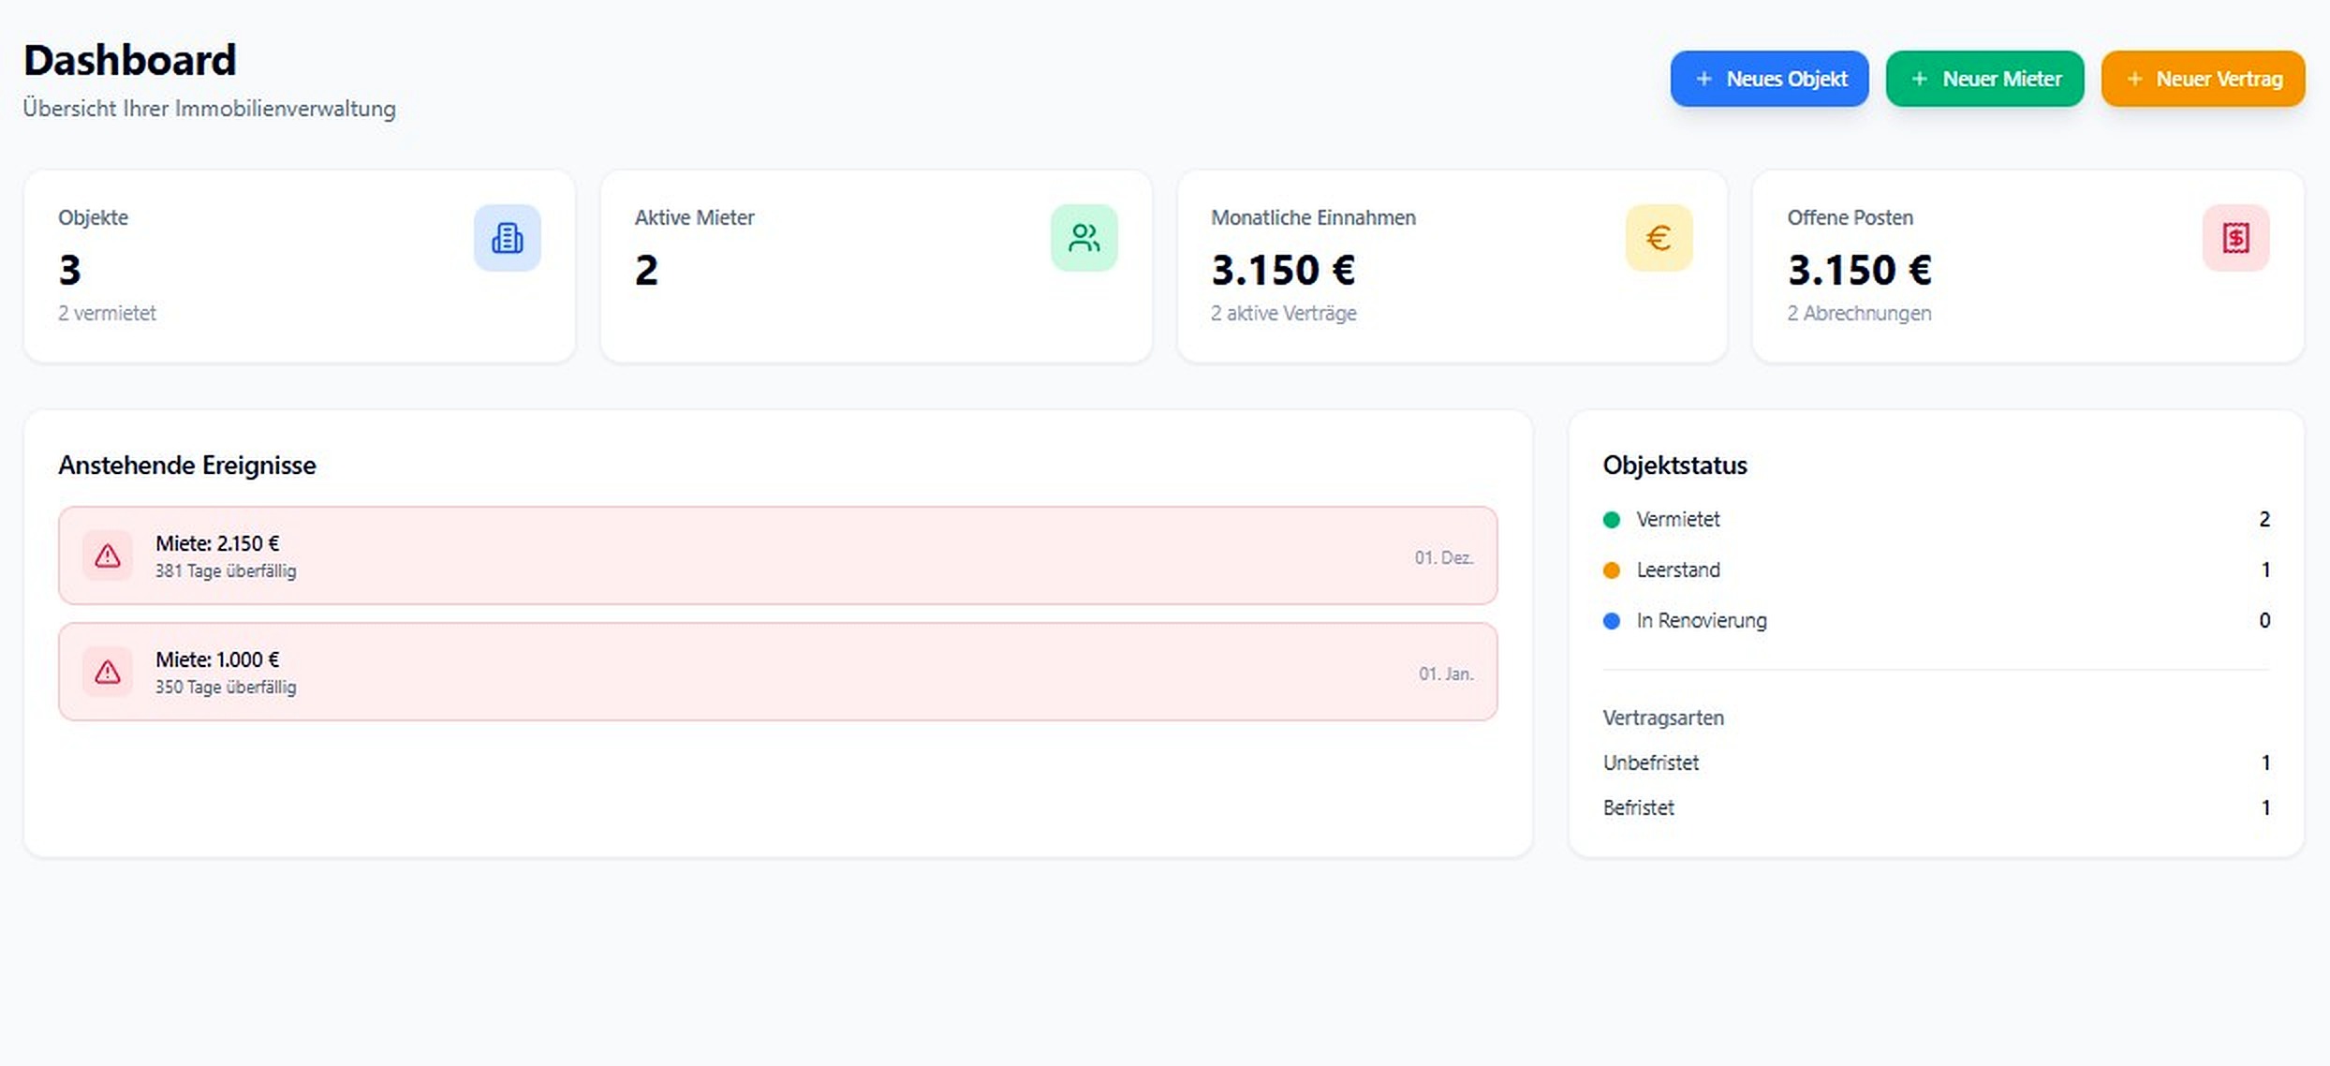This screenshot has width=2330, height=1066.
Task: Open the overdue Miete 2.150 € event
Action: coord(777,556)
